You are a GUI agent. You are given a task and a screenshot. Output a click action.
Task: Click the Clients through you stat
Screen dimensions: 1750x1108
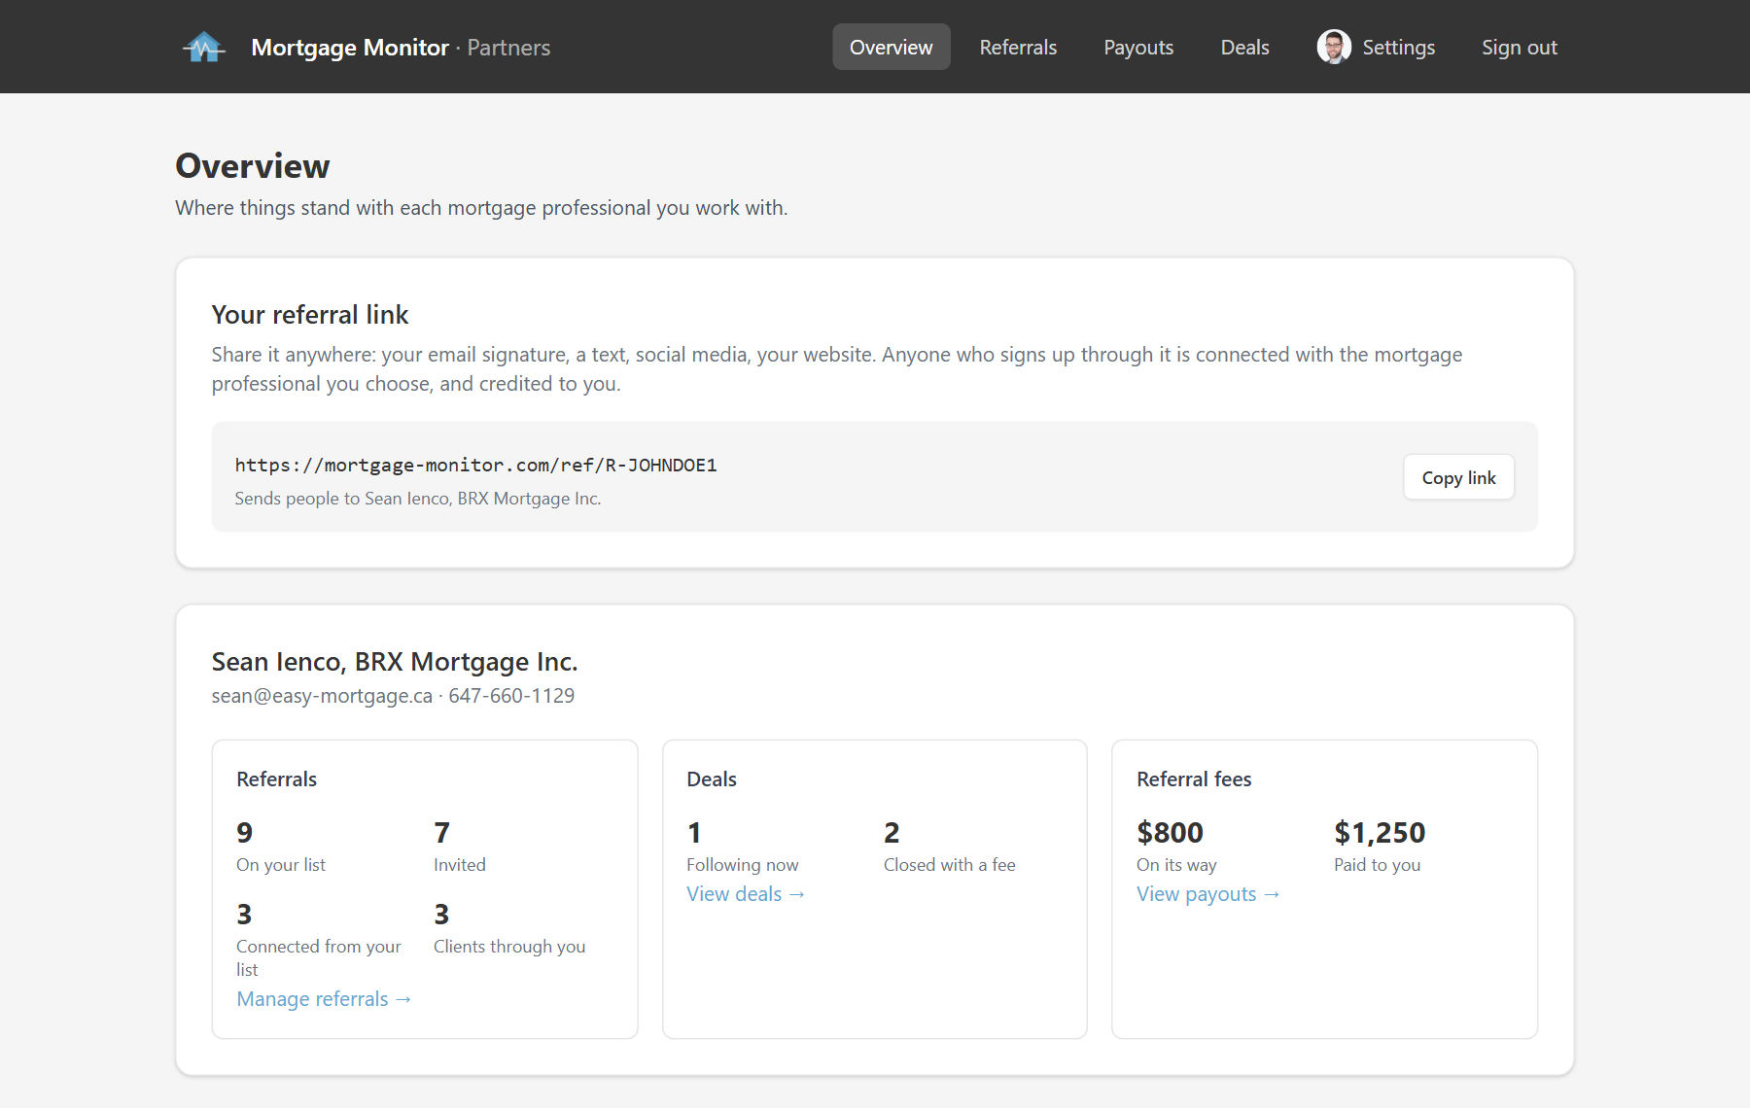click(509, 928)
